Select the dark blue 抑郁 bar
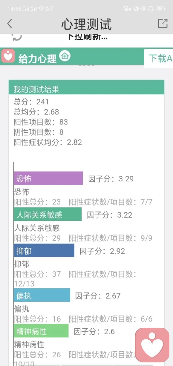This screenshot has height=366, width=173. click(44, 250)
